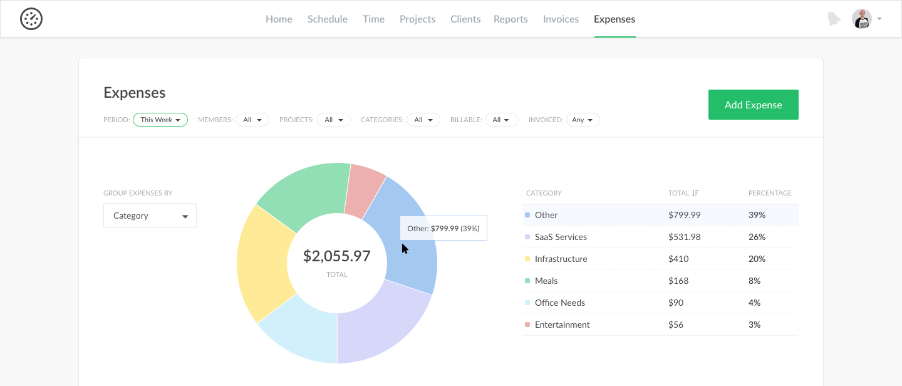The height and width of the screenshot is (386, 902).
Task: Click the $2,055.97 total in chart center
Action: pyautogui.click(x=337, y=256)
